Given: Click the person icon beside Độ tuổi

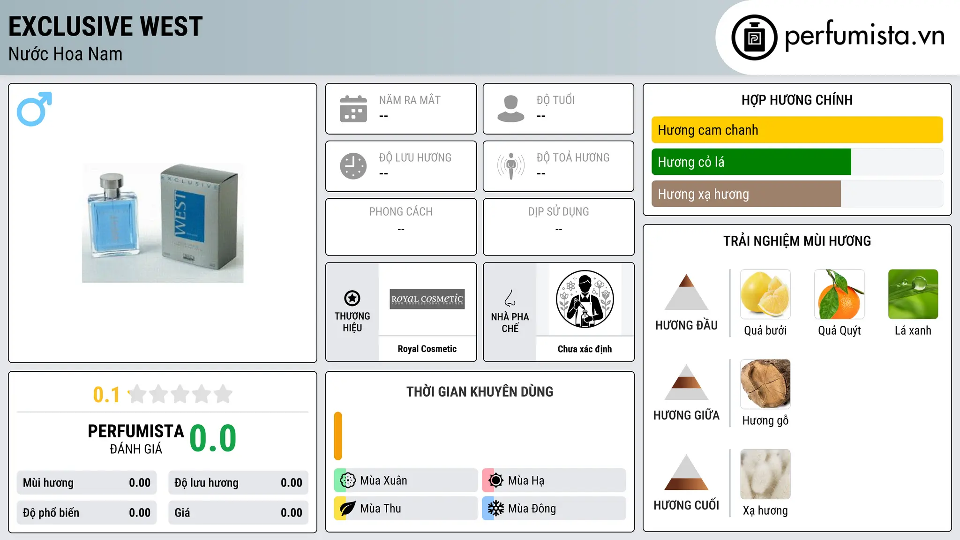Looking at the screenshot, I should pyautogui.click(x=511, y=109).
